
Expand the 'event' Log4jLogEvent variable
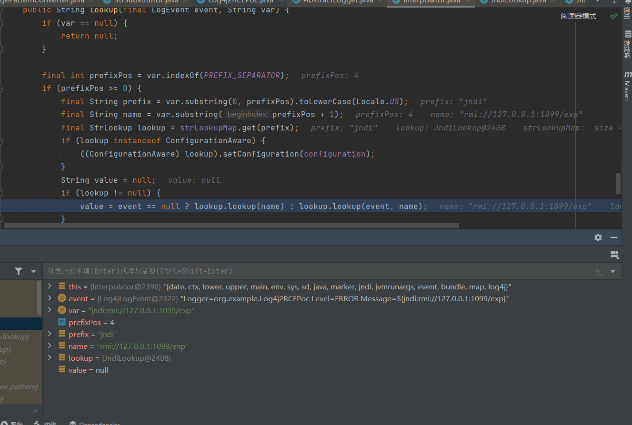coord(50,298)
